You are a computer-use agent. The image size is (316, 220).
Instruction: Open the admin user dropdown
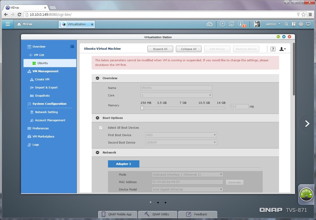(273, 24)
